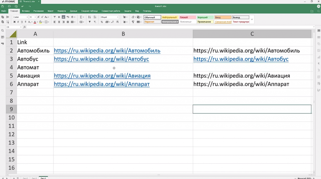Align text right
Screen dimensions: 321x179
point(63,22)
